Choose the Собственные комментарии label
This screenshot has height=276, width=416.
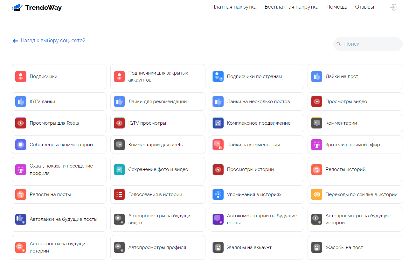tap(61, 145)
